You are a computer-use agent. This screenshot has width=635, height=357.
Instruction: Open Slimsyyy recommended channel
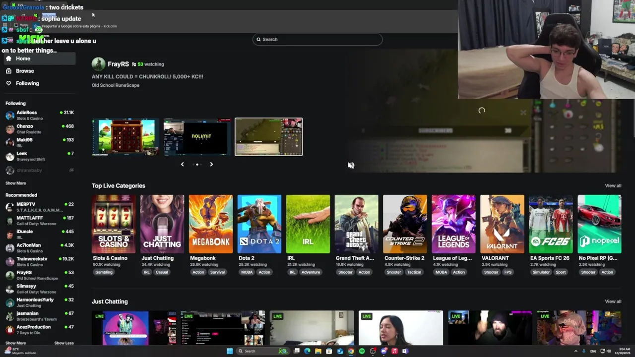[40, 289]
